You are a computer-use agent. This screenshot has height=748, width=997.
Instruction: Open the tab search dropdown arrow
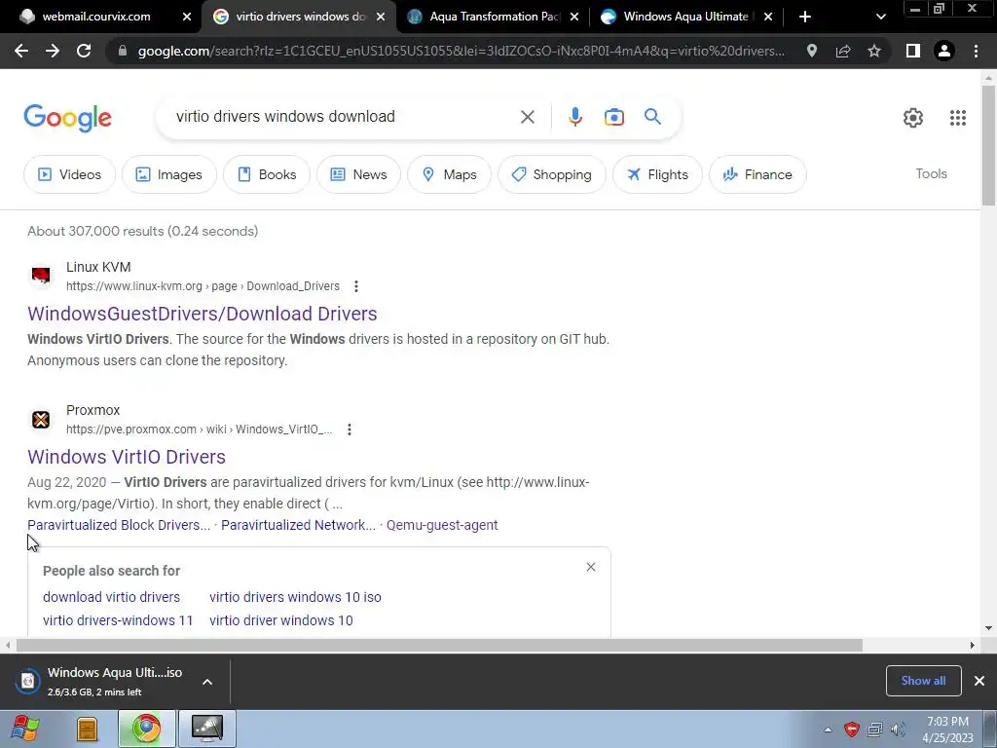[x=880, y=17]
